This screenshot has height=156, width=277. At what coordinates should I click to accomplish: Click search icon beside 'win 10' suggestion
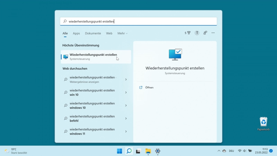tap(65, 92)
